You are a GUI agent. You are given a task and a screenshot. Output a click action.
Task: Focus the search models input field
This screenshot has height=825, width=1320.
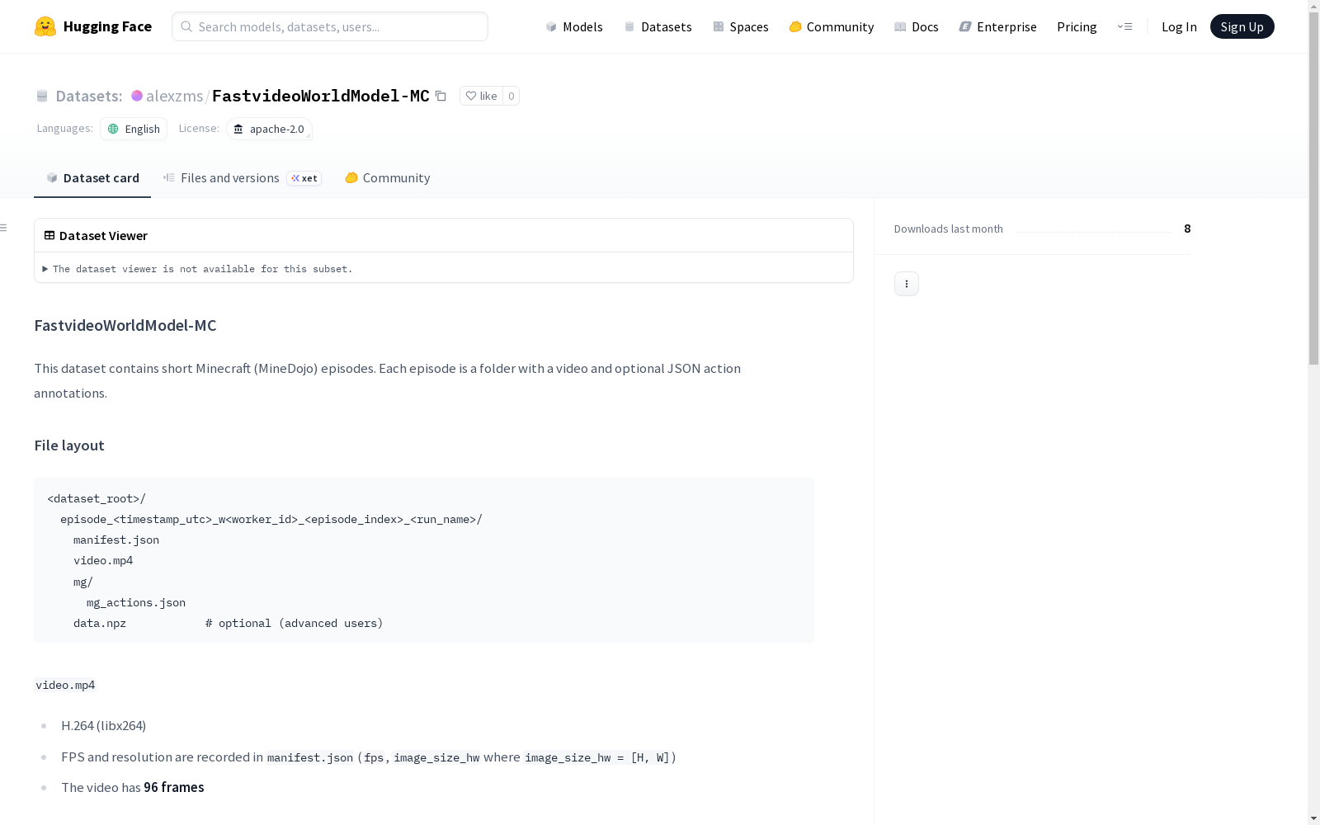pyautogui.click(x=330, y=26)
